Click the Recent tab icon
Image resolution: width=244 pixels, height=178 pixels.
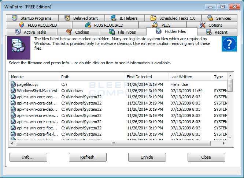point(209,32)
